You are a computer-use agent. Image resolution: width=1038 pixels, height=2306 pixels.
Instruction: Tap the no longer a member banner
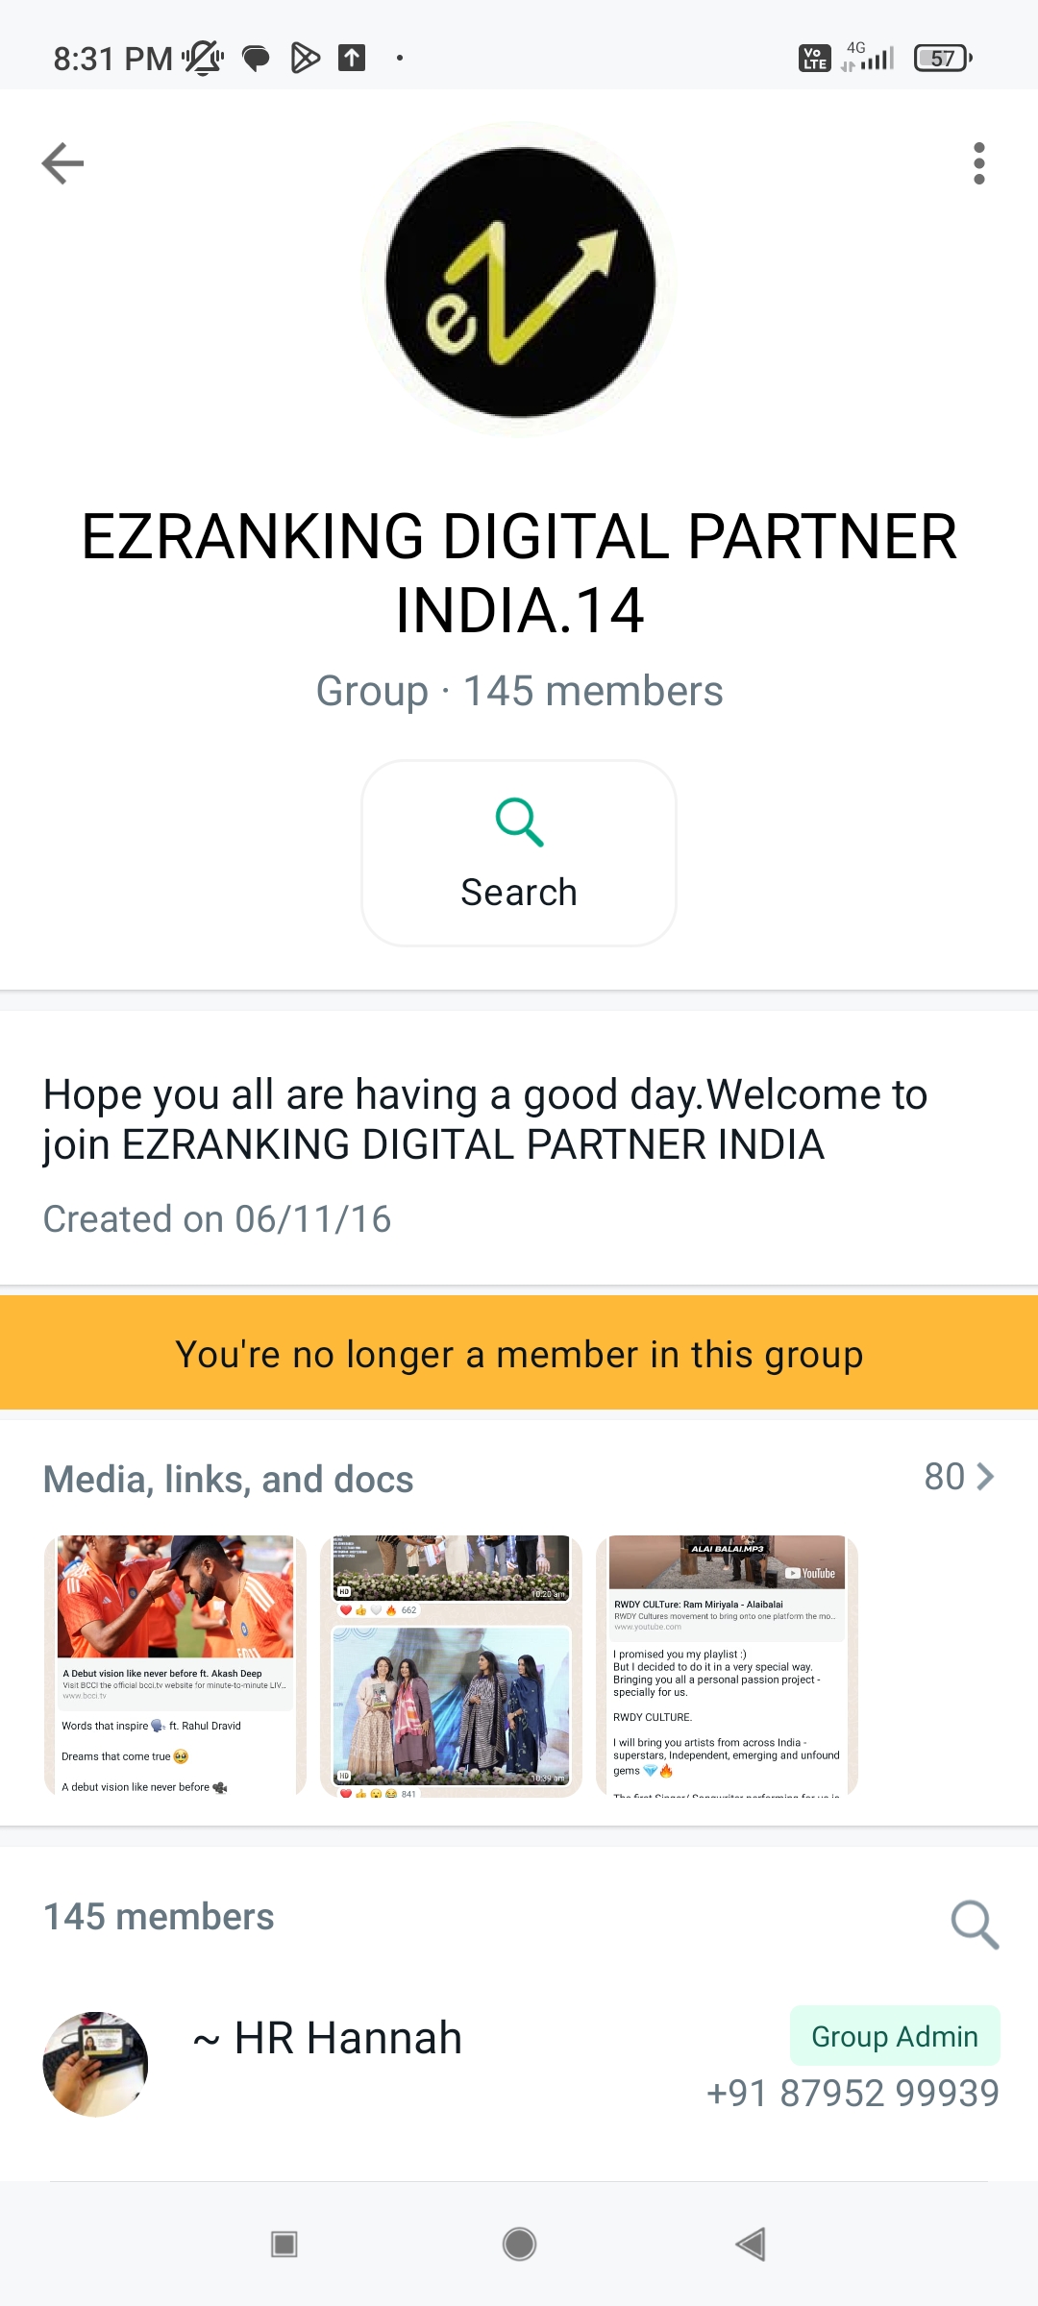coord(519,1354)
